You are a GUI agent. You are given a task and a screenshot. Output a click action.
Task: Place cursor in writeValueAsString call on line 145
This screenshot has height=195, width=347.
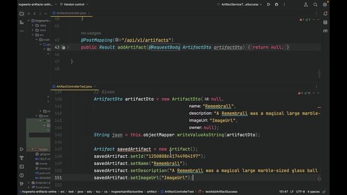[201, 135]
